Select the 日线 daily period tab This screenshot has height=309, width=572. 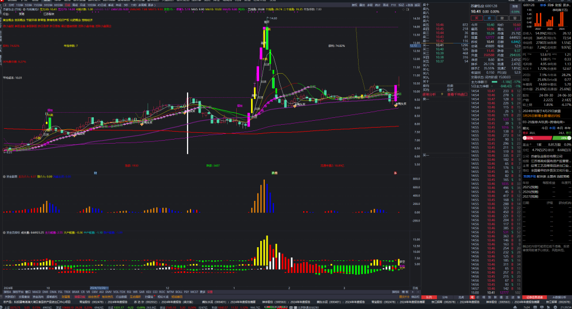(67, 5)
